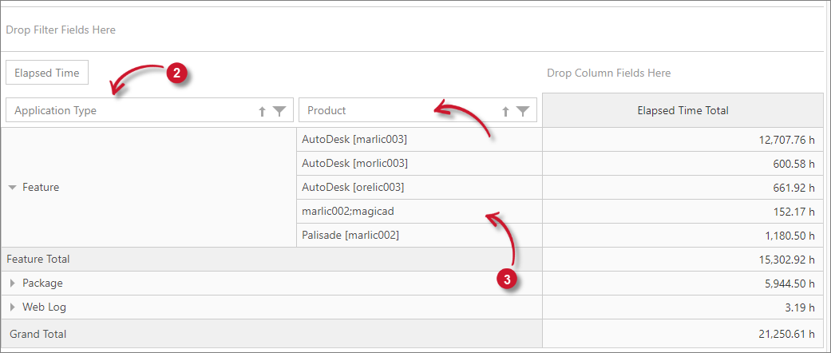Image resolution: width=831 pixels, height=353 pixels.
Task: Select the AutoDesk [morlic003] row
Action: pyautogui.click(x=419, y=163)
